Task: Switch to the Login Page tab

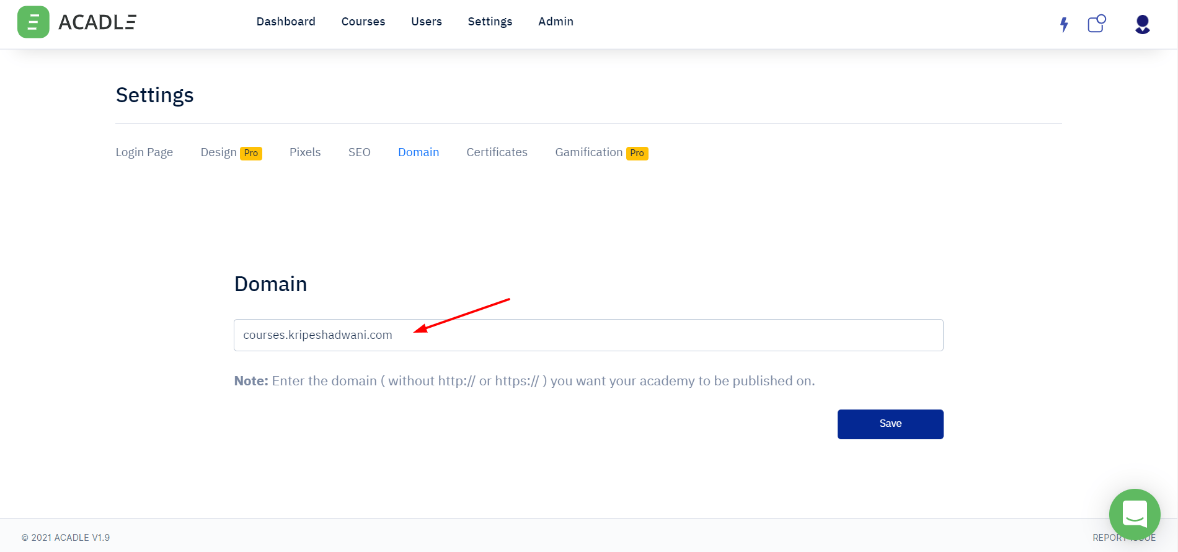Action: [x=144, y=152]
